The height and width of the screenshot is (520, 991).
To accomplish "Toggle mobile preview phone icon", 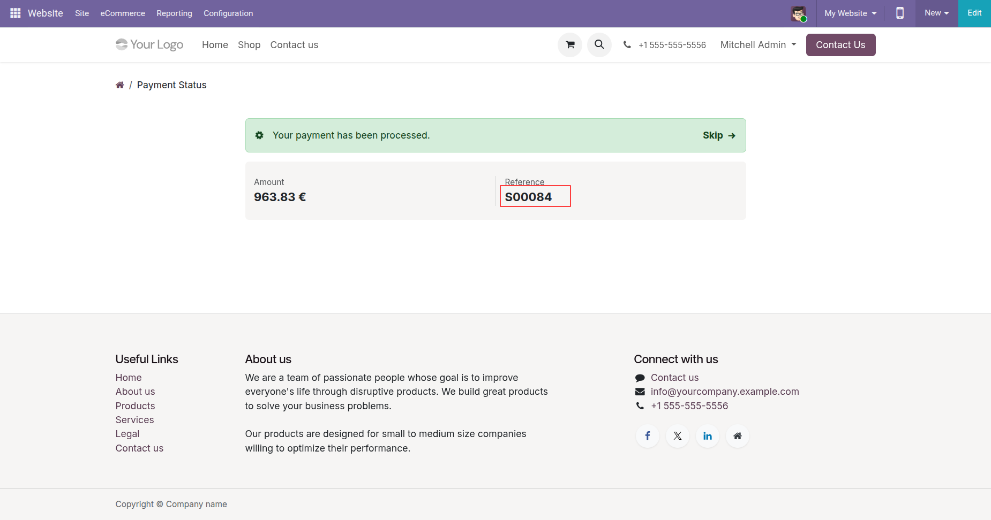I will [900, 13].
